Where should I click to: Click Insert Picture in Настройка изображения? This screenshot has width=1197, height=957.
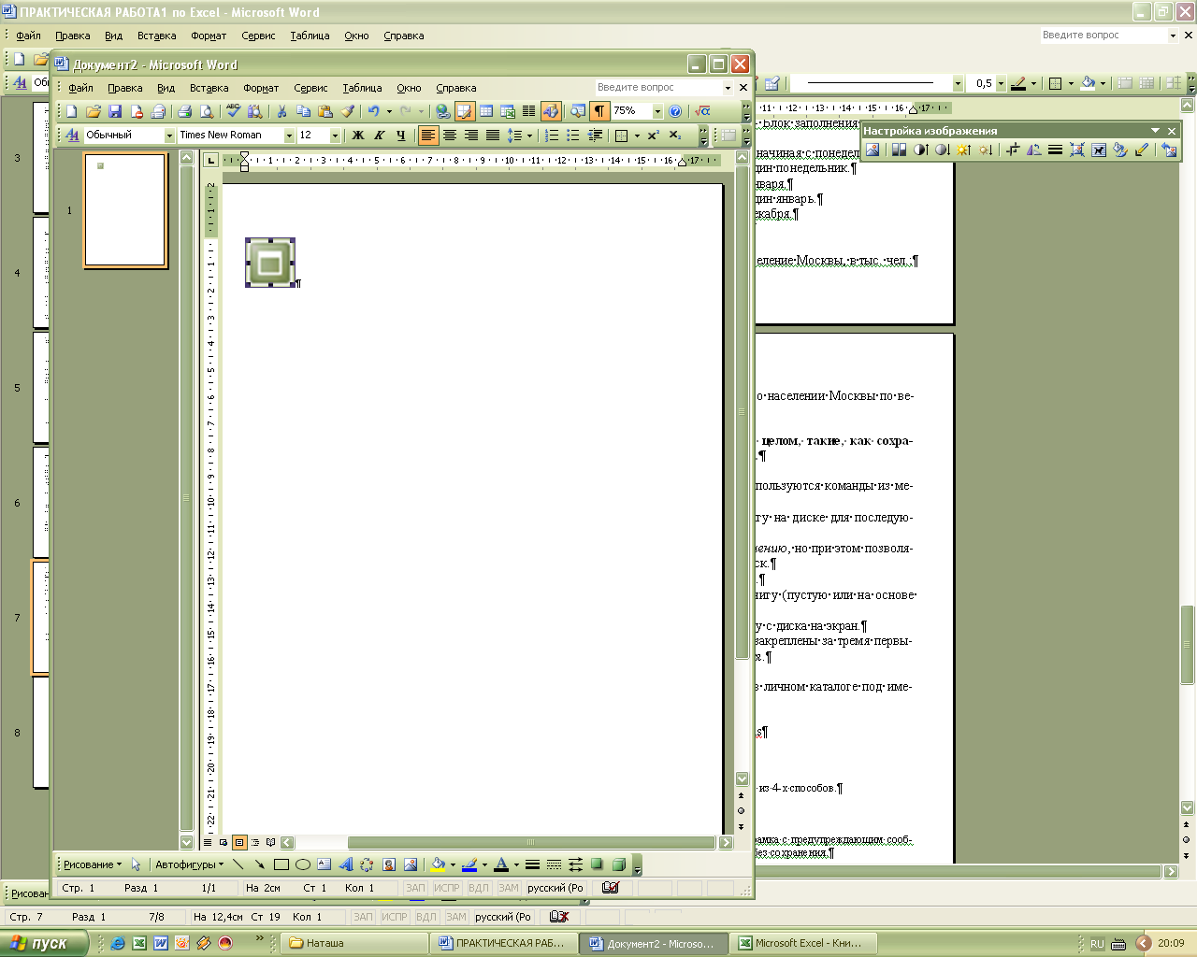pos(873,150)
